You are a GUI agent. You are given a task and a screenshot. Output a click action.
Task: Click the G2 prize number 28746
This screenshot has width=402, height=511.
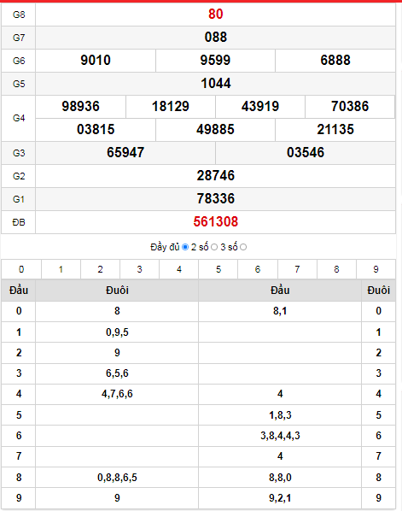click(x=215, y=176)
